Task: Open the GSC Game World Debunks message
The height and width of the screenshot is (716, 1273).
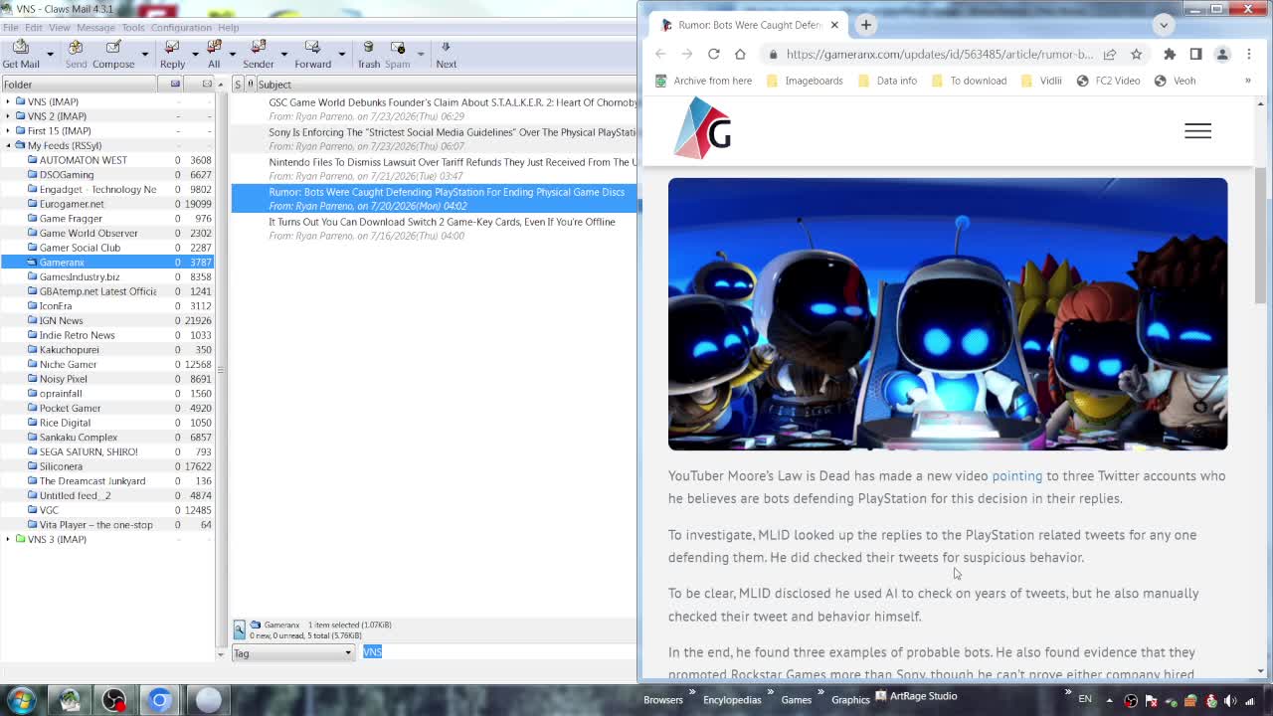Action: pyautogui.click(x=434, y=109)
